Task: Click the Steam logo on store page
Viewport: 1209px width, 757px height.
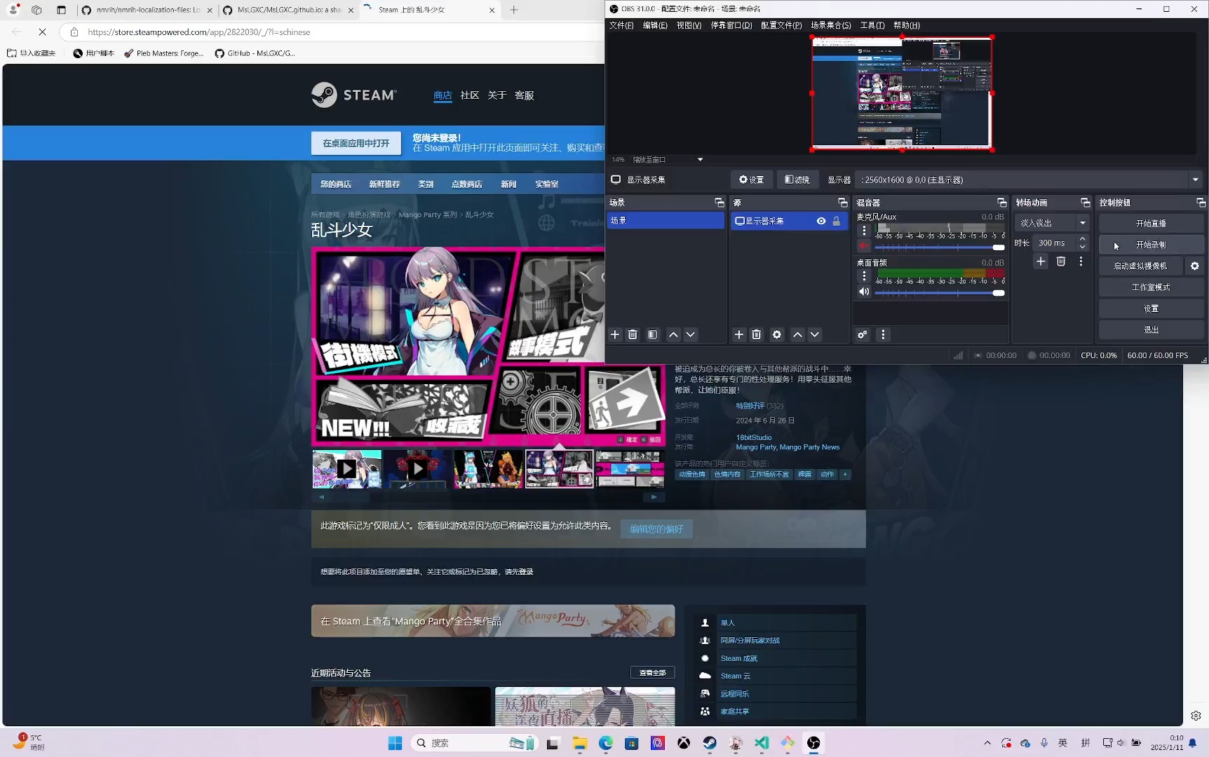Action: 354,95
